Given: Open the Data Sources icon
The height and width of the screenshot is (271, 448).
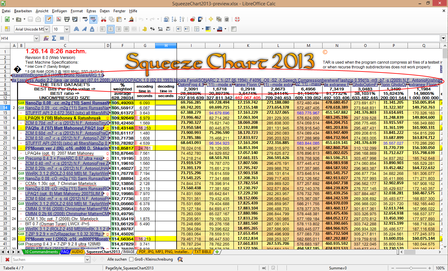Looking at the screenshot, I should point(227,19).
